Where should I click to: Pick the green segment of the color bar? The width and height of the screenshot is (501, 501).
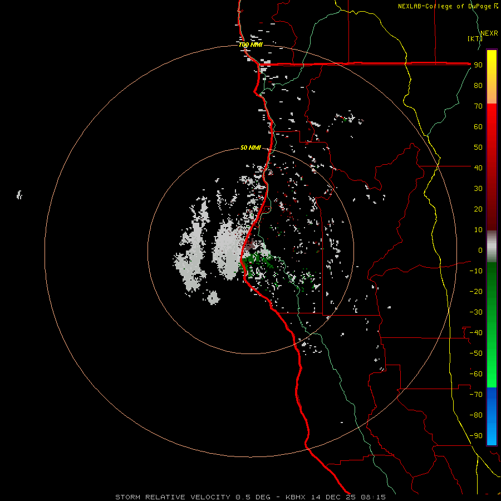(492, 325)
